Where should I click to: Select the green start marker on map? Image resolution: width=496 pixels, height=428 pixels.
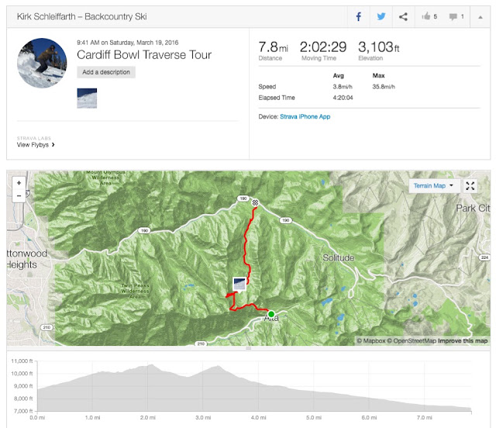point(271,314)
